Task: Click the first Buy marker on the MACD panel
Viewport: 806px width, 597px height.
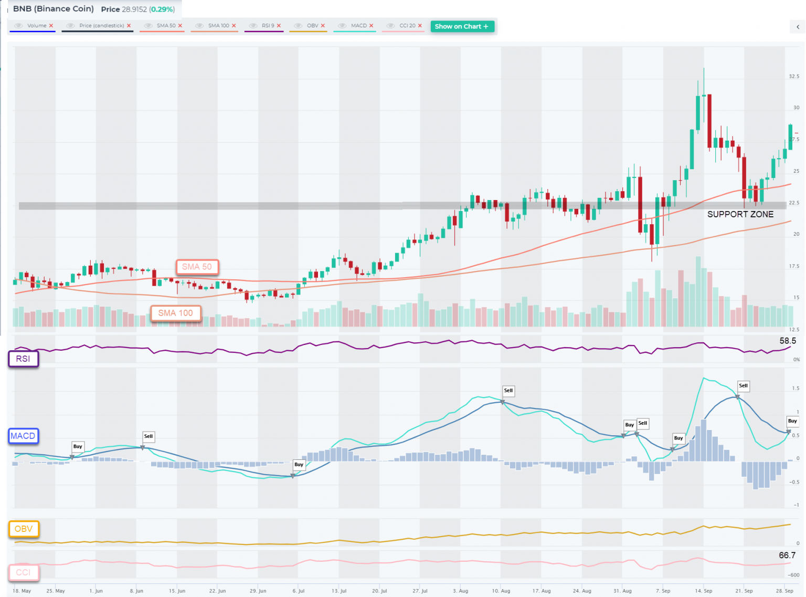Action: (78, 447)
